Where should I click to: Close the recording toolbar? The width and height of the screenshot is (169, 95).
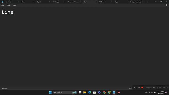167,88
